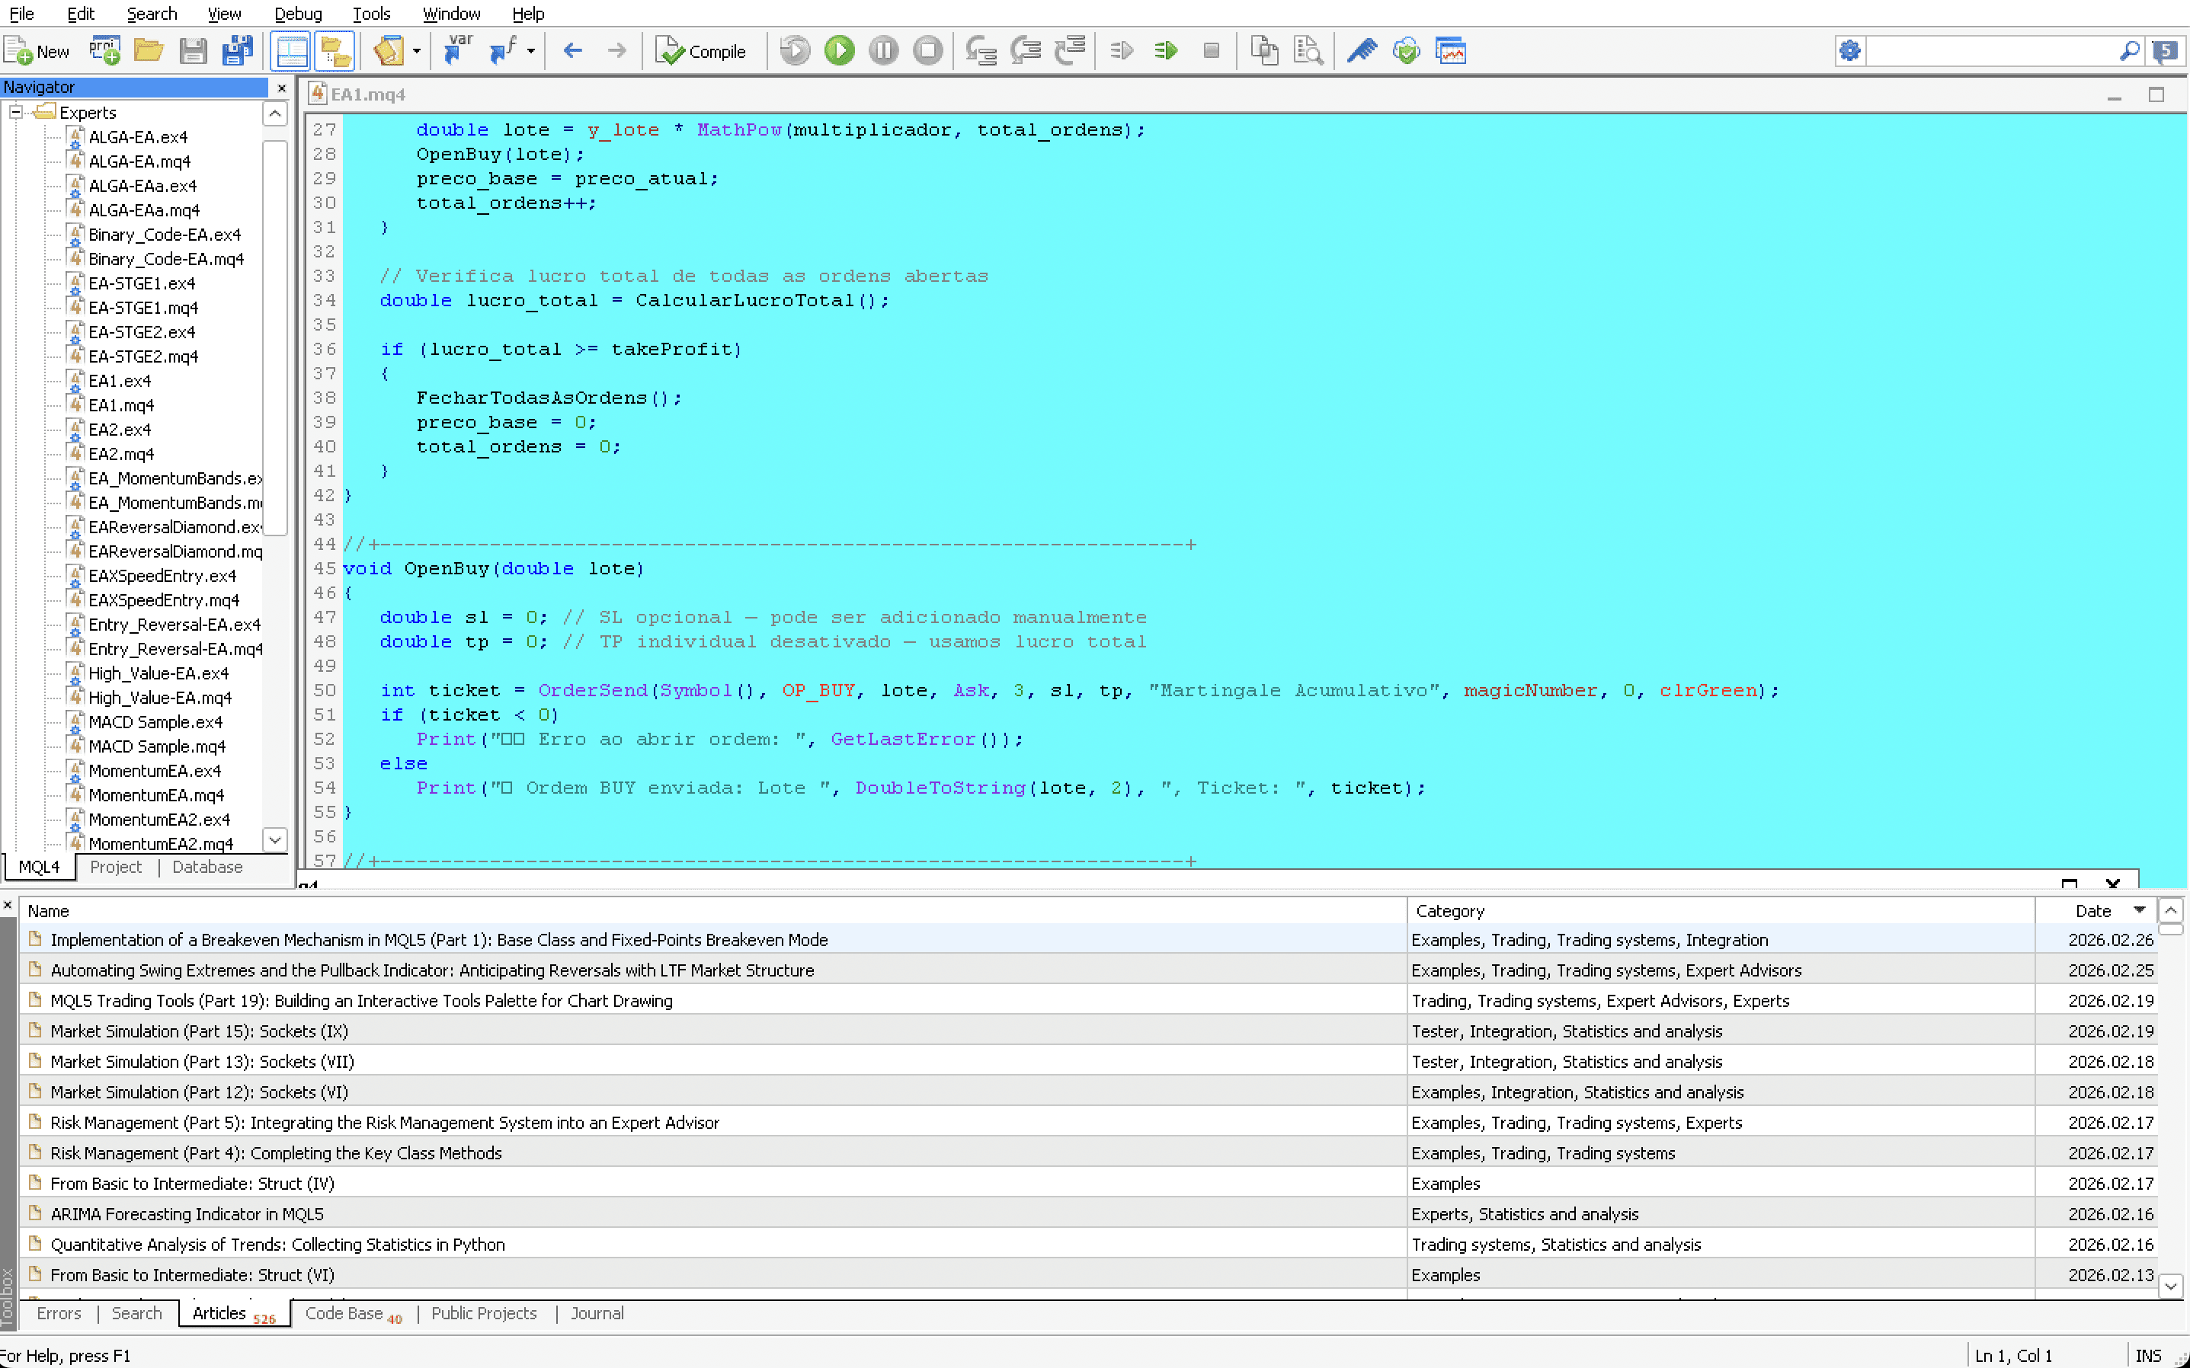Open the code Styler comb icon
This screenshot has width=2190, height=1368.
(x=1361, y=51)
